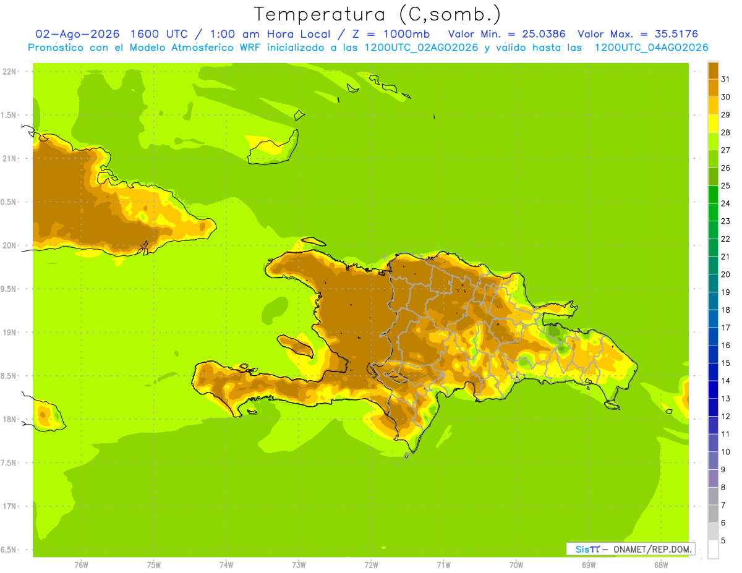Image resolution: width=742 pixels, height=573 pixels.
Task: Click the dark blue colorbar swatch between 14 and 13
Action: [713, 390]
